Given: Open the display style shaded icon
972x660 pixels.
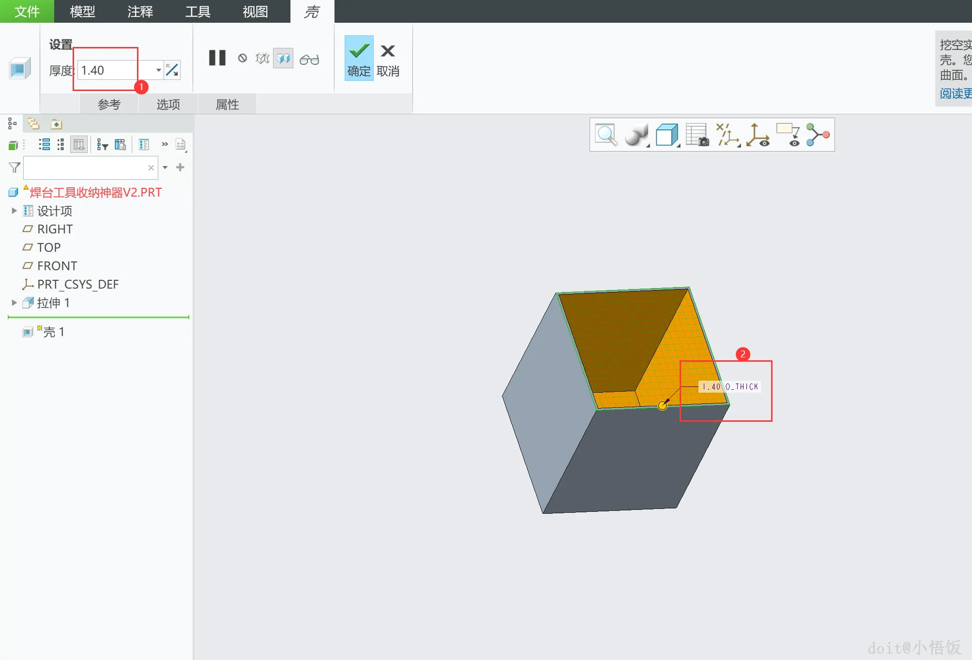Looking at the screenshot, I should 636,135.
